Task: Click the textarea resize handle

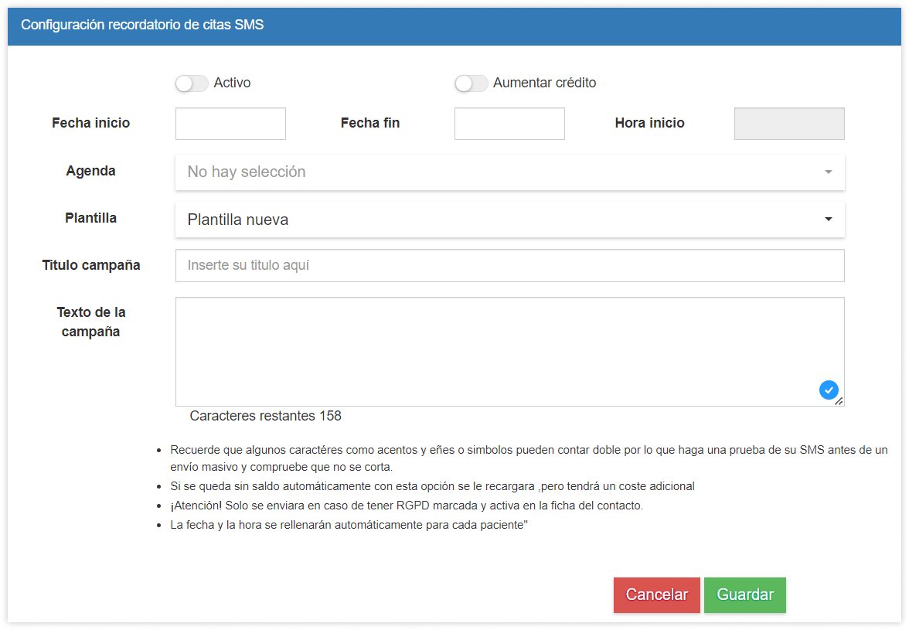Action: coord(840,402)
